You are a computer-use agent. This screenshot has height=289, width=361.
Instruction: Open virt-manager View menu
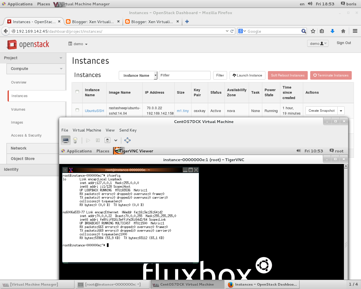click(110, 130)
